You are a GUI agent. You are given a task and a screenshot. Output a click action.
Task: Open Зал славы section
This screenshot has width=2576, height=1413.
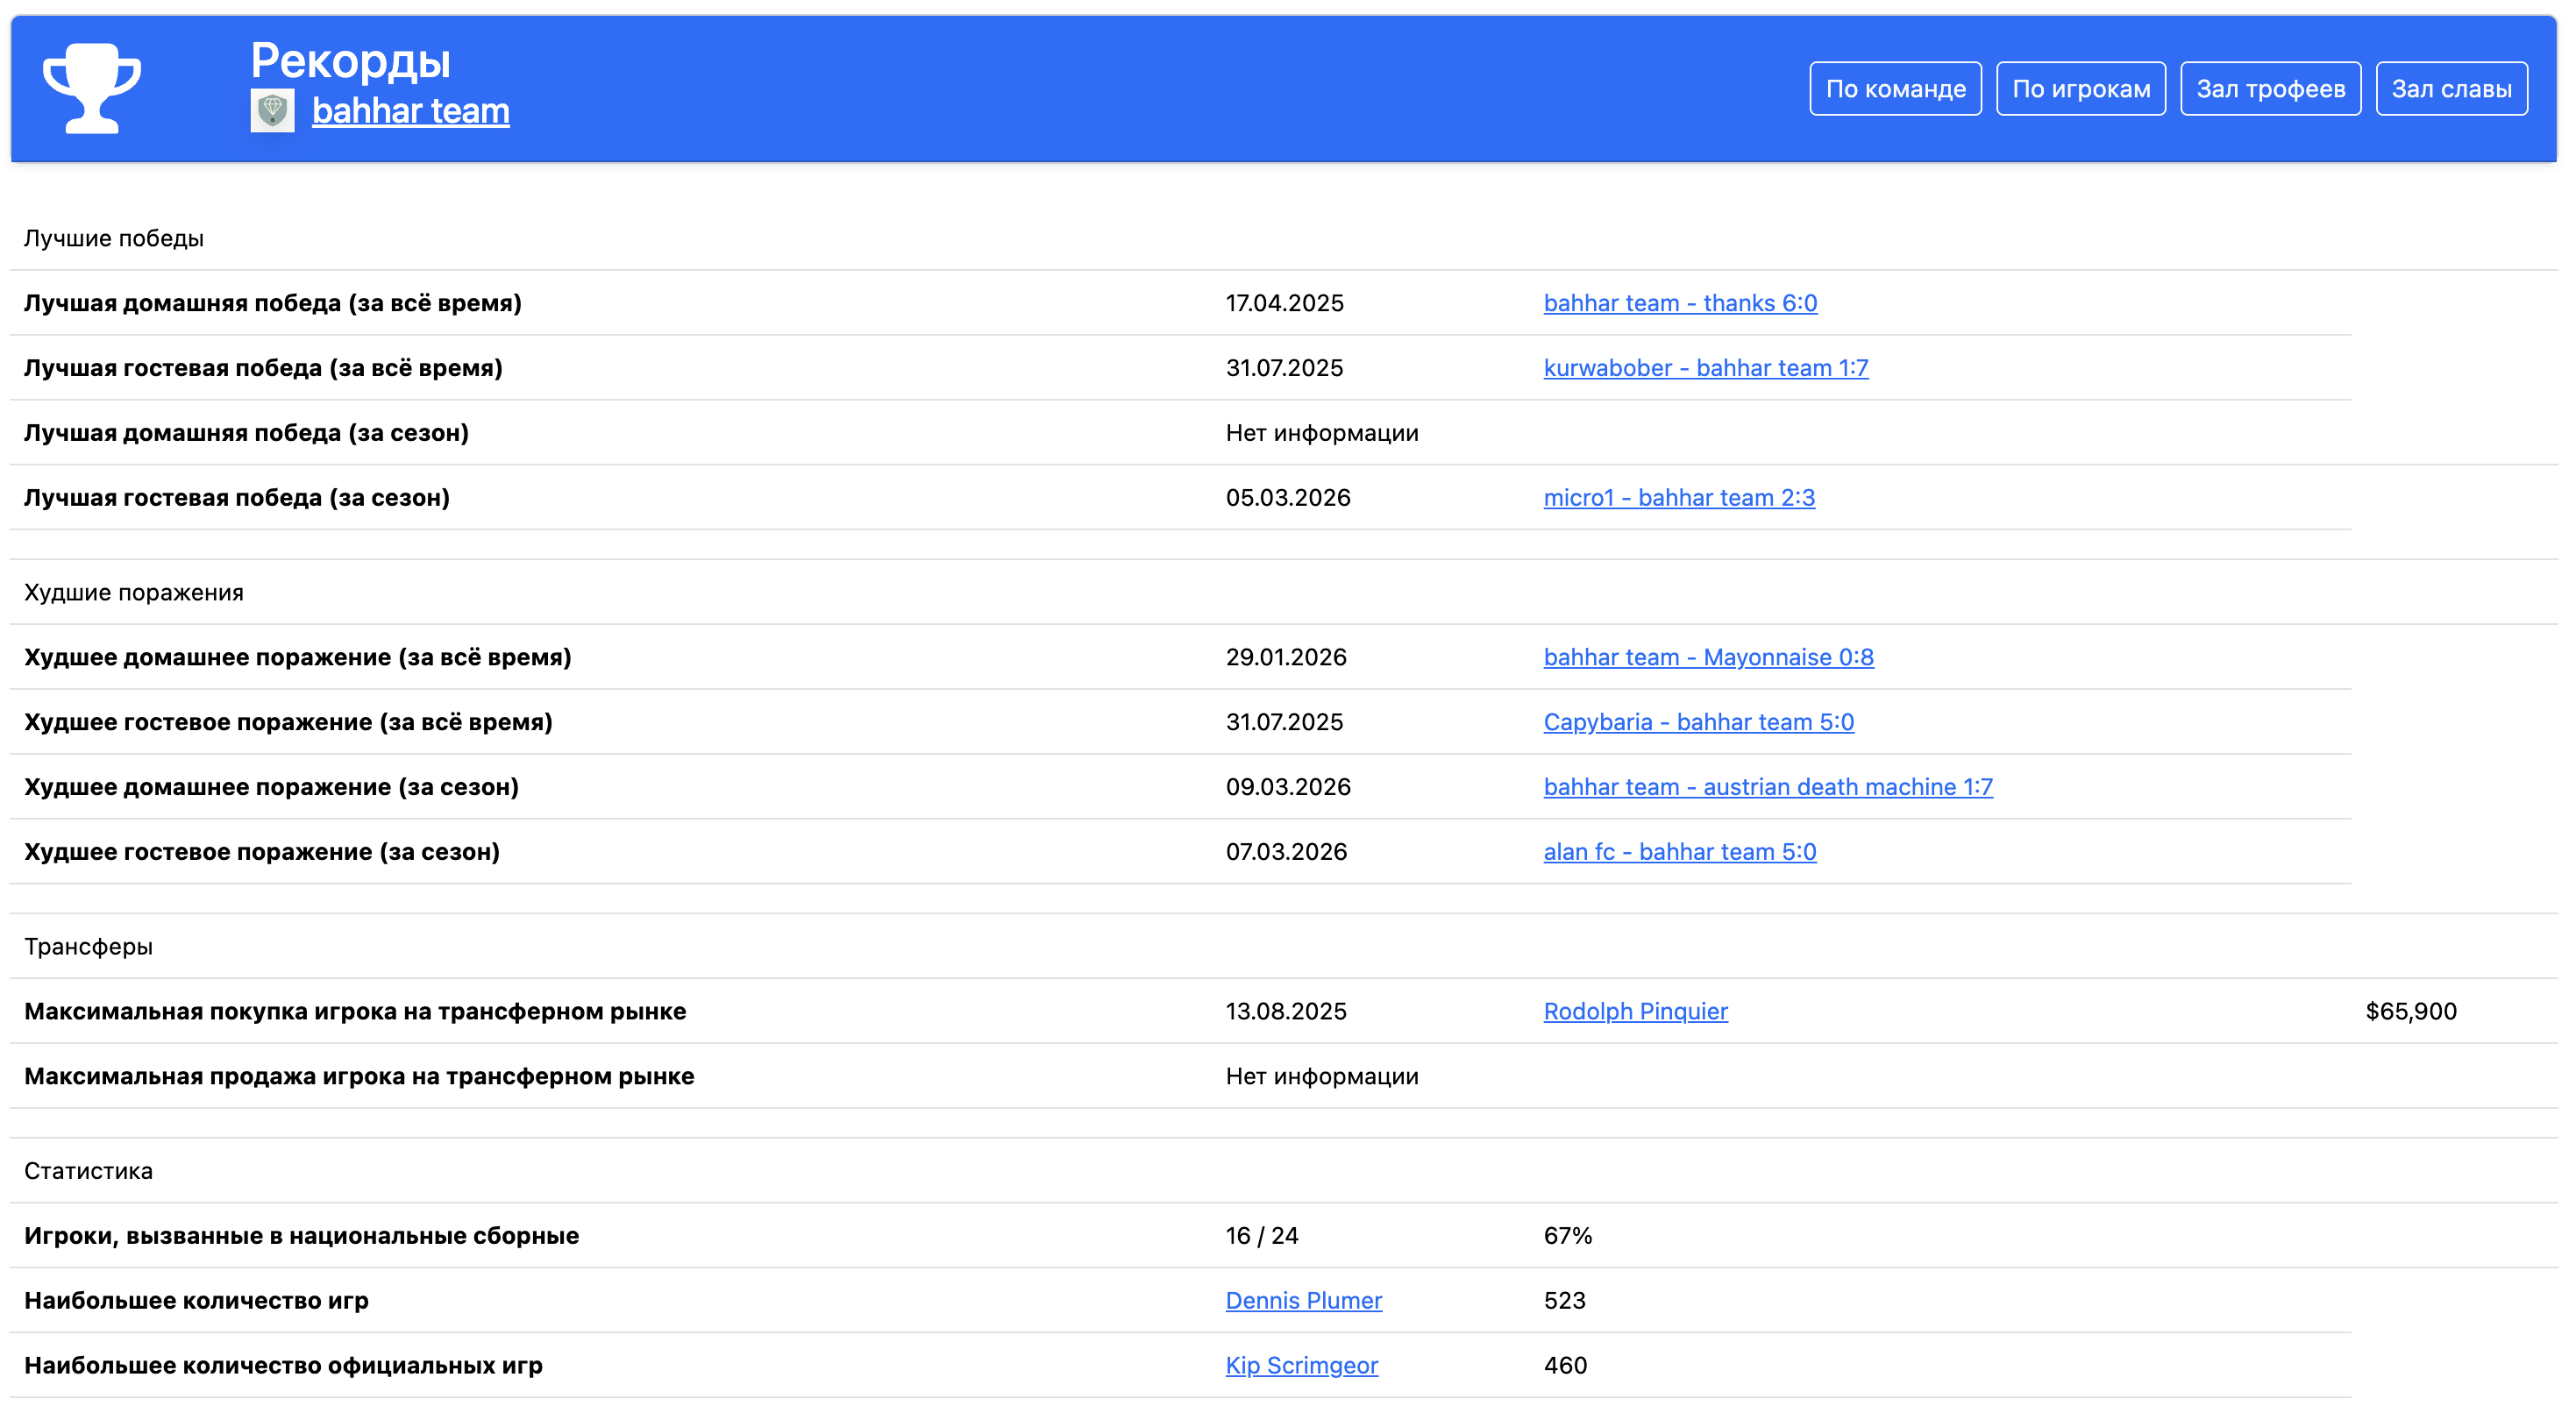coord(2451,89)
